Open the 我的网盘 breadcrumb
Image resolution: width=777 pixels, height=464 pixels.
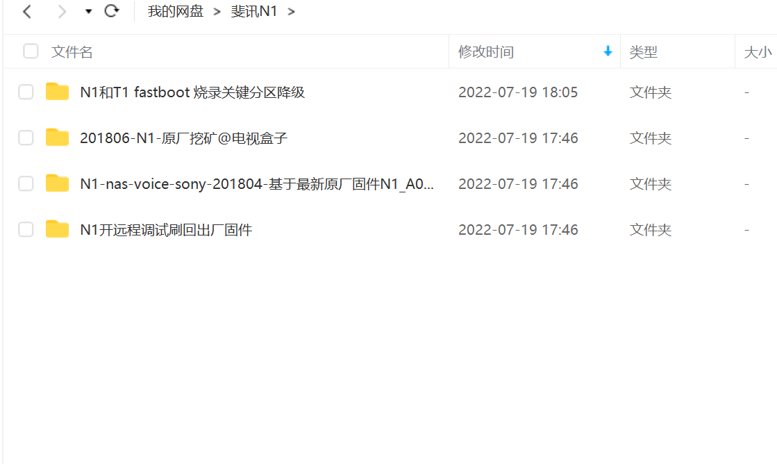click(x=176, y=11)
